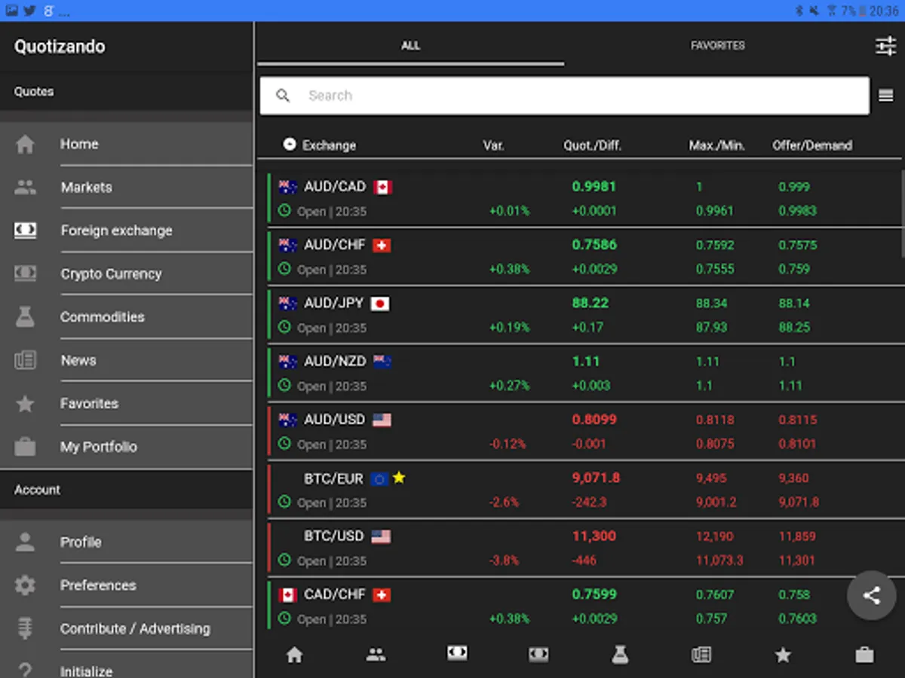Open Preferences under Account
Screen dimensions: 905x678
(127, 585)
